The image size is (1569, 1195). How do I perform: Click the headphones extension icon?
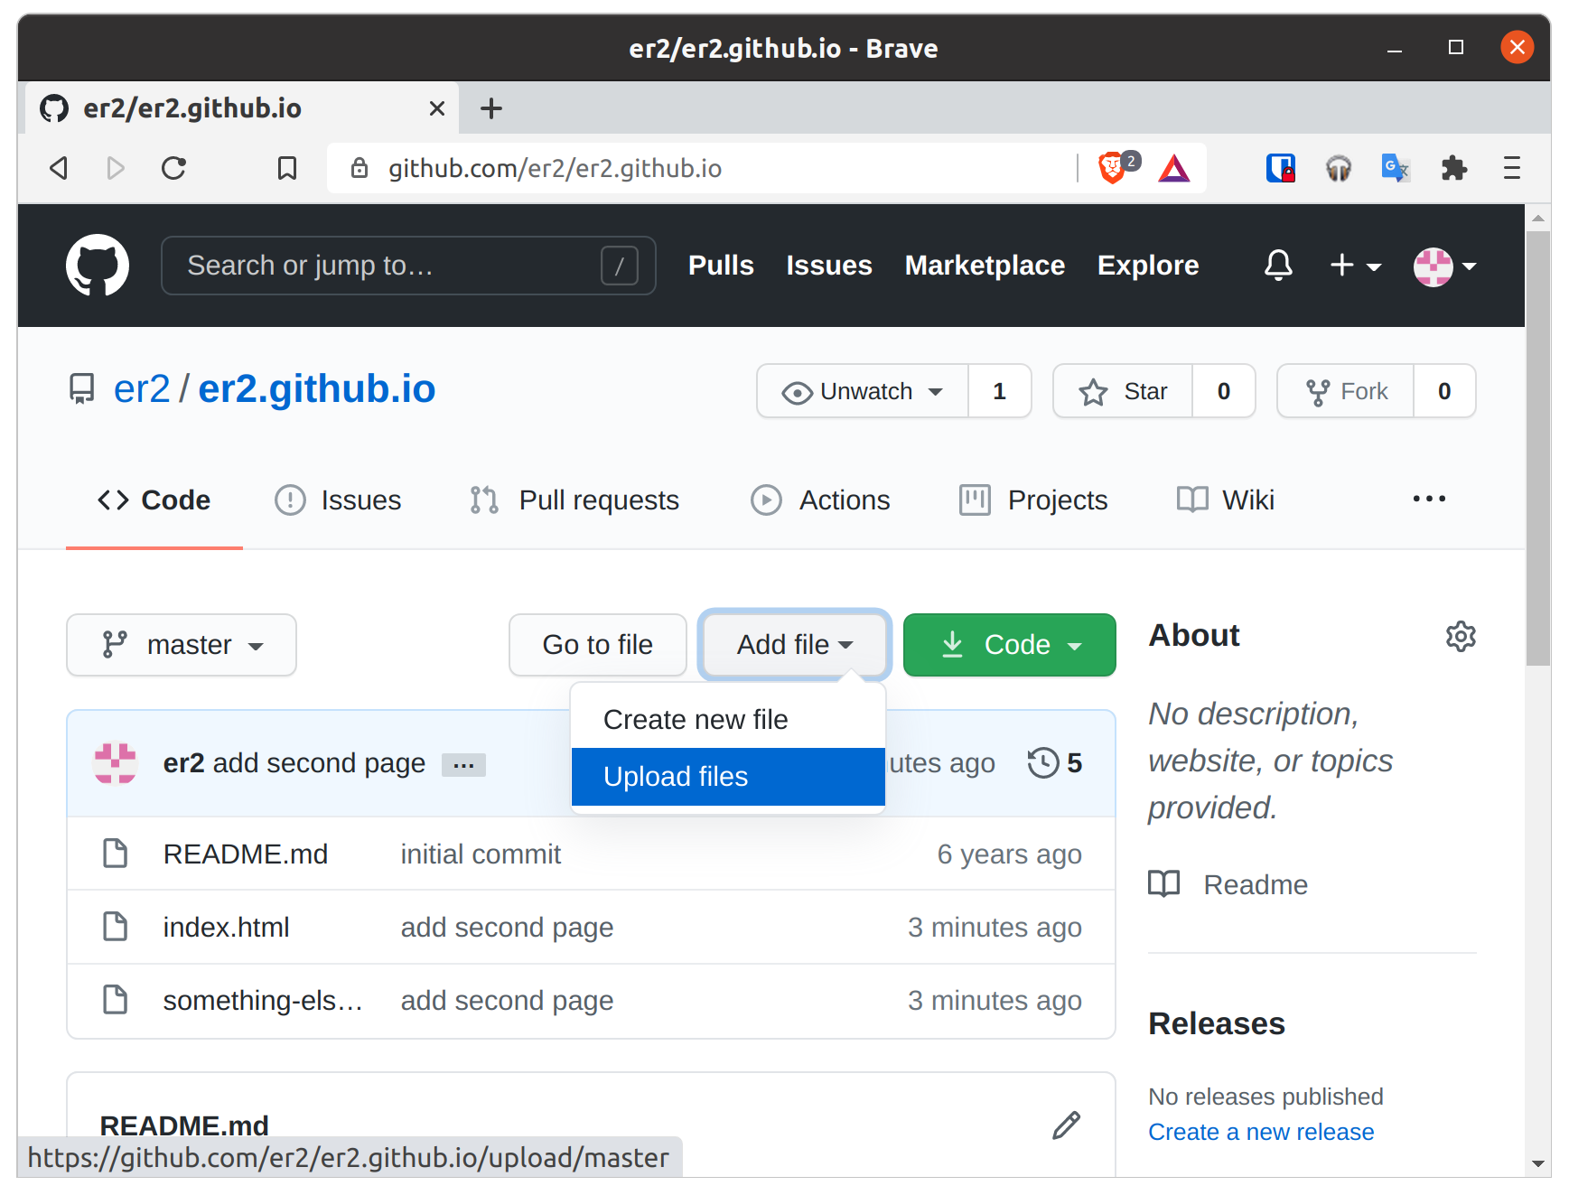1339,168
